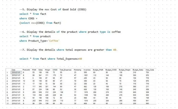Click the Profit value 0 in row 3
This screenshot has width=178, height=109.
point(33,78)
